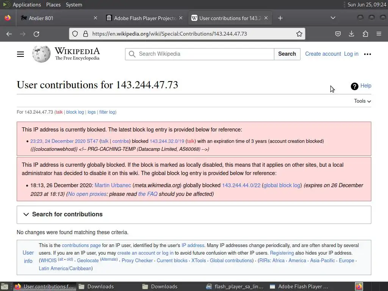Open the Places menu
This screenshot has height=291, width=388.
[x=53, y=5]
